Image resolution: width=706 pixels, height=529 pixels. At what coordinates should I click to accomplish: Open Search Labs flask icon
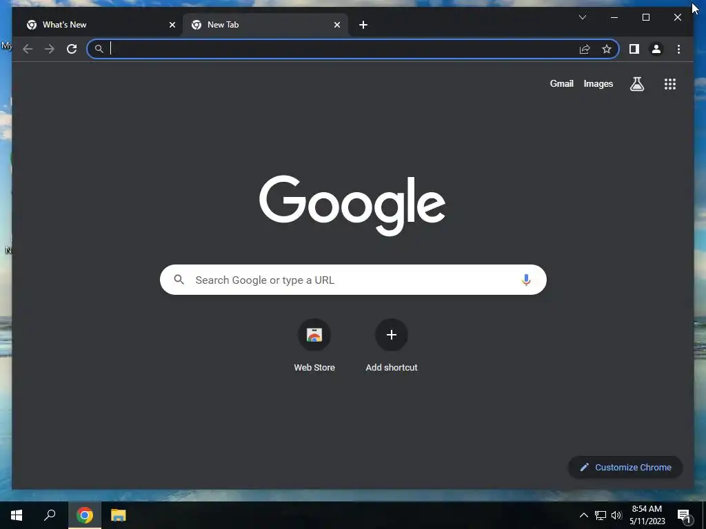636,83
